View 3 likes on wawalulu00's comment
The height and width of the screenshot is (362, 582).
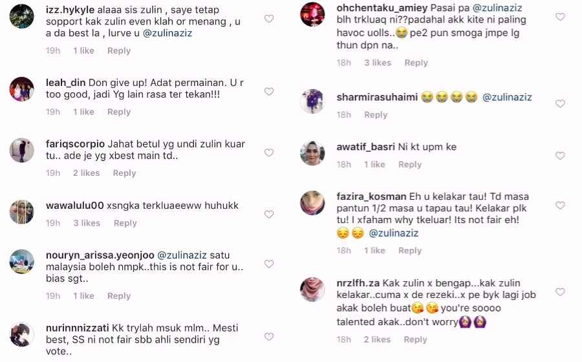coord(87,223)
